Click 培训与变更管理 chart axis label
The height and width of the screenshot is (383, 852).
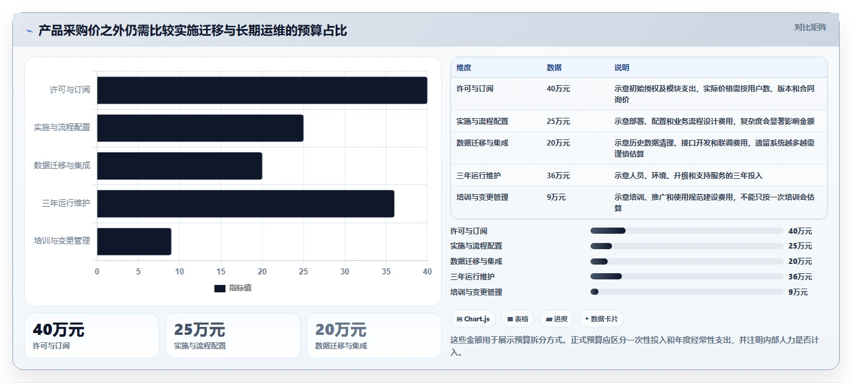(x=62, y=241)
